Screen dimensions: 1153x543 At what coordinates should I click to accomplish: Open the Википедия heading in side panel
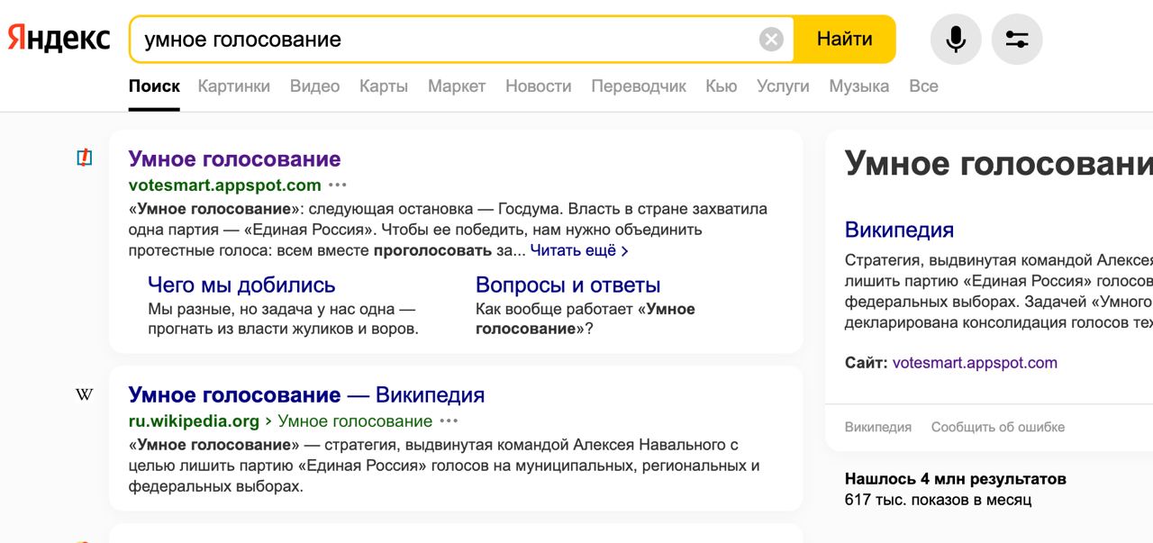(x=899, y=230)
